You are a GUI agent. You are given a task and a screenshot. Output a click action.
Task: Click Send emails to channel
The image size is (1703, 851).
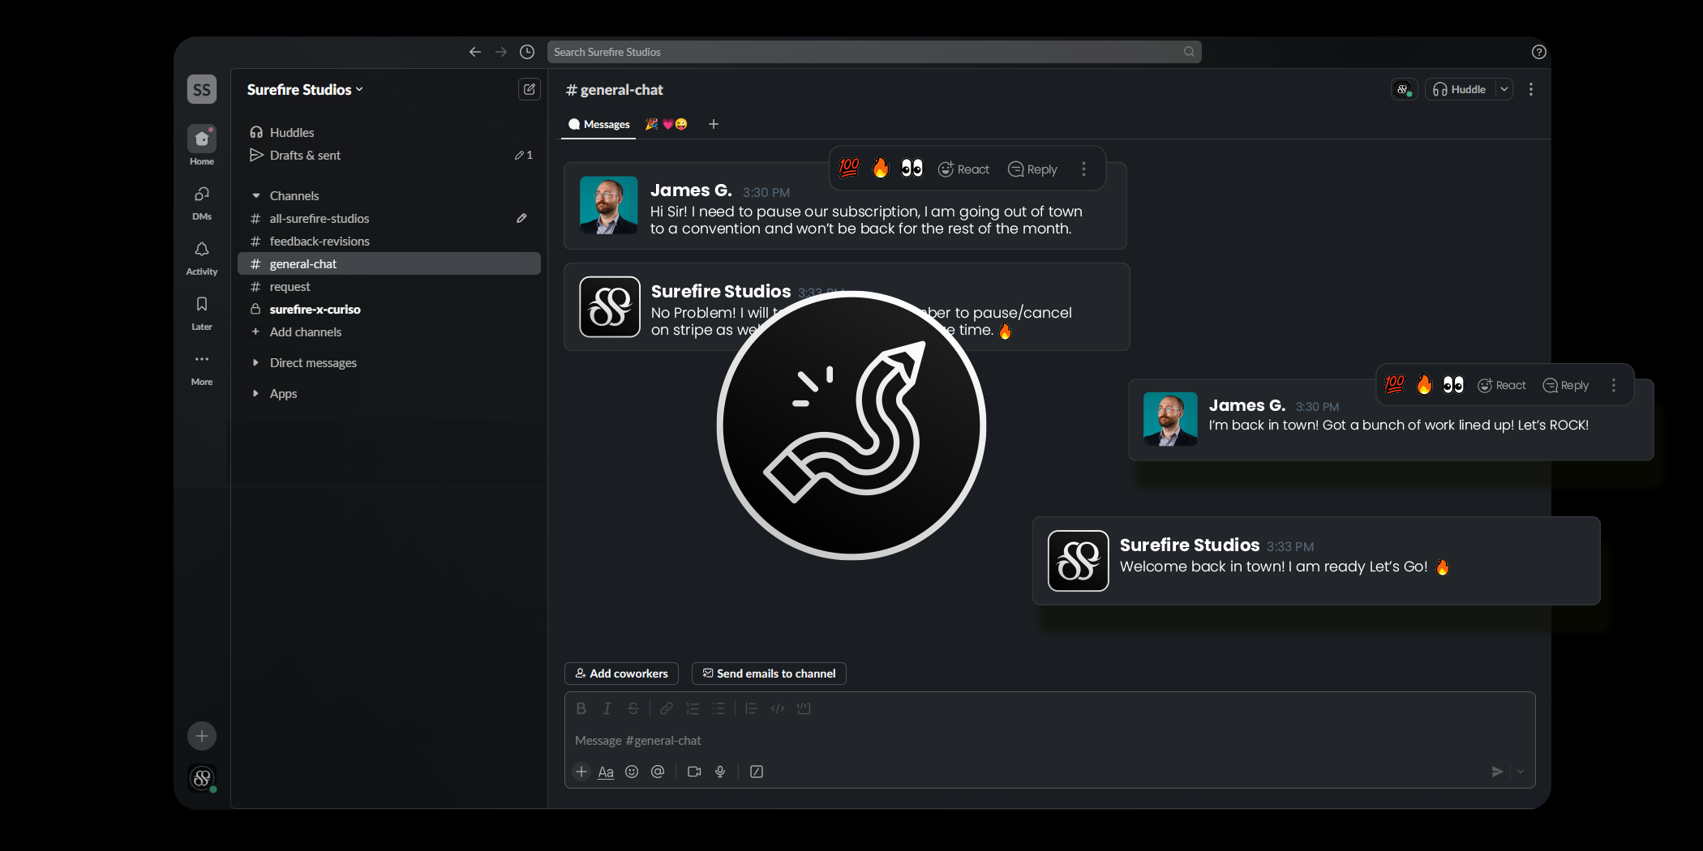click(768, 674)
